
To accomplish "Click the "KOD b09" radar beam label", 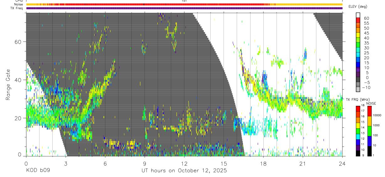I will [38, 171].
